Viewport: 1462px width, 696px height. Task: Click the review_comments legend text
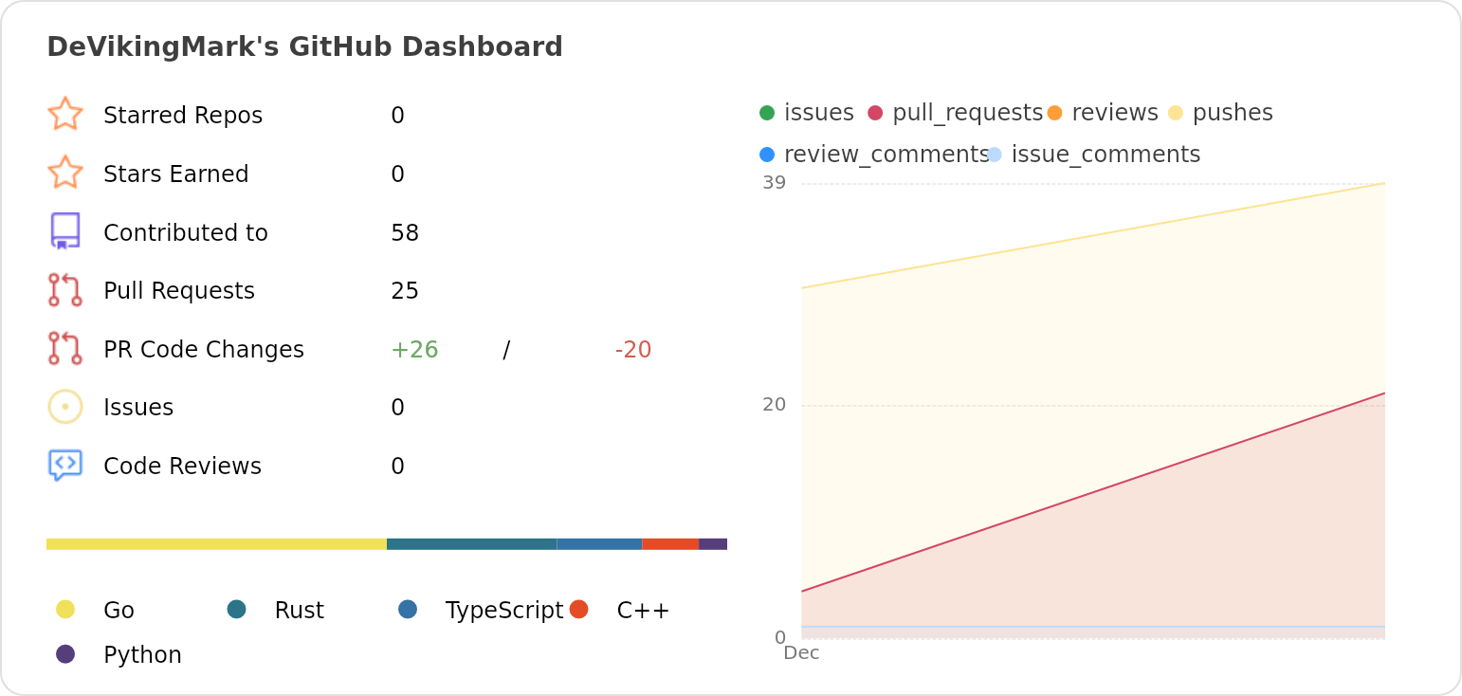coord(886,155)
